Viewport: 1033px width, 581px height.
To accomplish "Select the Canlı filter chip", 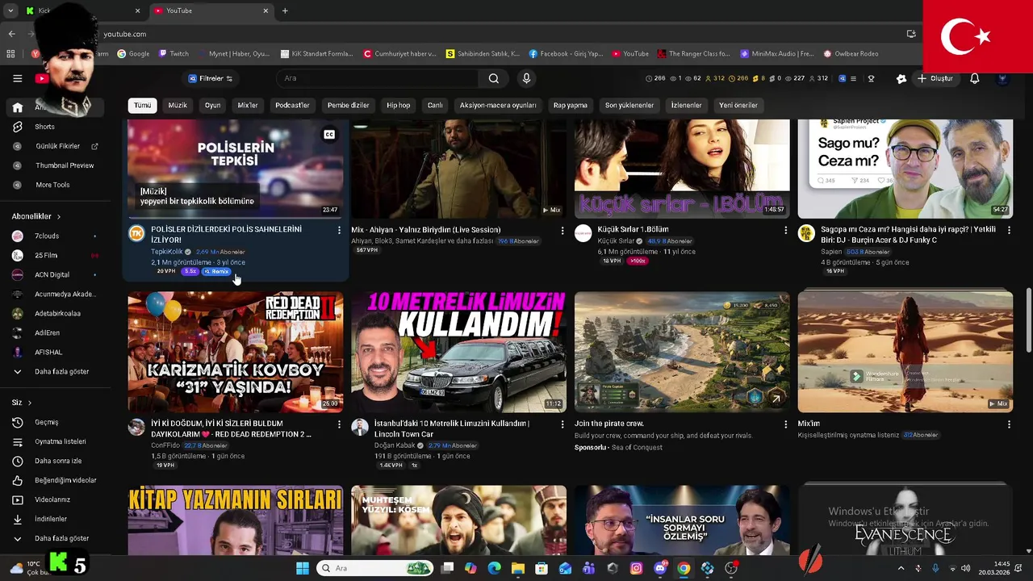I will (x=435, y=105).
